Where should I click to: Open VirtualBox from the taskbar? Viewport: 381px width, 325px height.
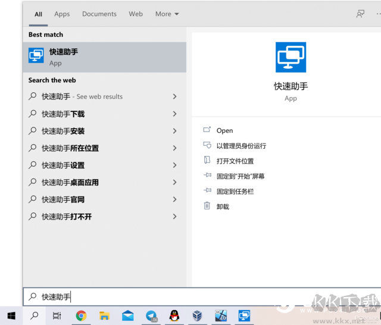click(x=198, y=316)
